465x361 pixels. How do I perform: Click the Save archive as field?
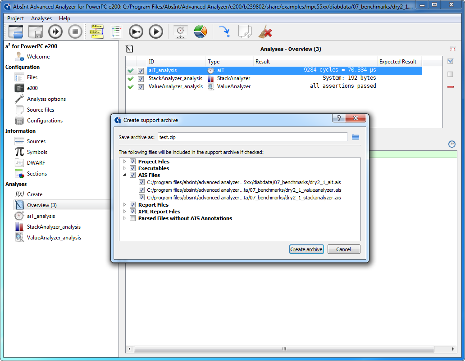tap(252, 137)
